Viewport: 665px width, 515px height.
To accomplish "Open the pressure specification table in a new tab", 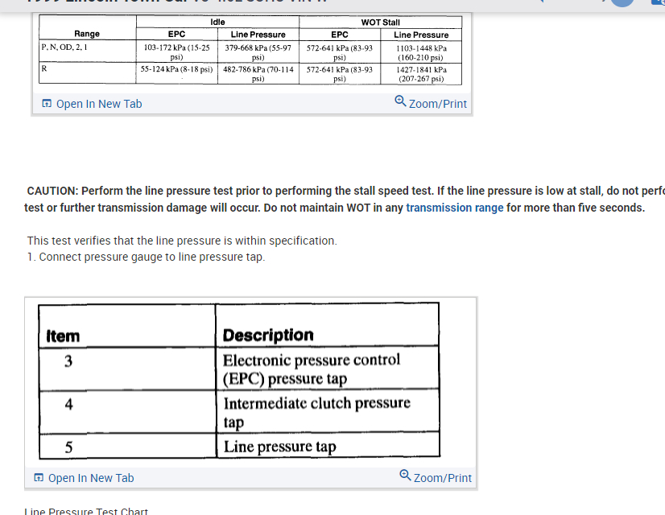I will [x=98, y=104].
